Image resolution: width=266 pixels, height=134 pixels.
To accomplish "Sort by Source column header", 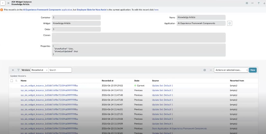I will click(155, 81).
